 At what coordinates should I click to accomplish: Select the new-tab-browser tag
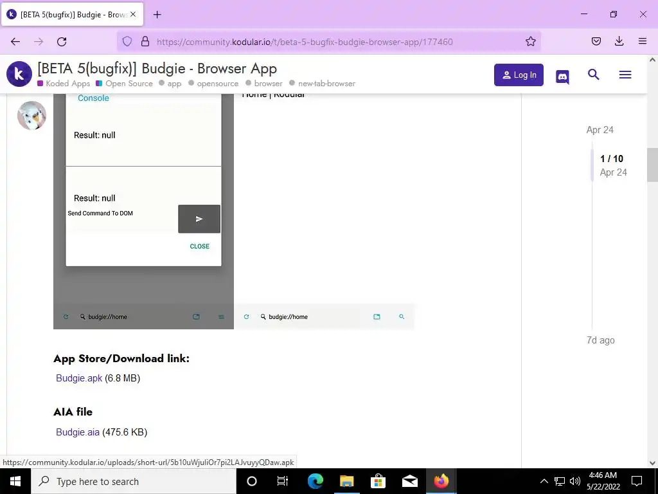point(323,83)
